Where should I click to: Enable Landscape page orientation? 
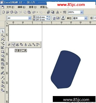pyautogui.click(x=58, y=18)
